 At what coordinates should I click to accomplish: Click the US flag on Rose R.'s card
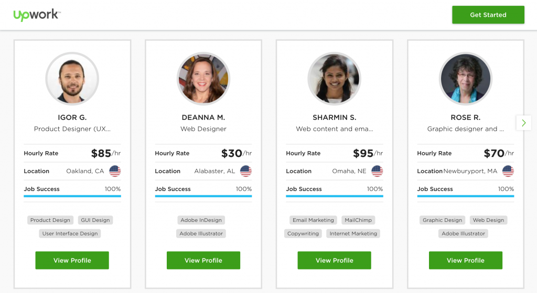[x=508, y=171]
